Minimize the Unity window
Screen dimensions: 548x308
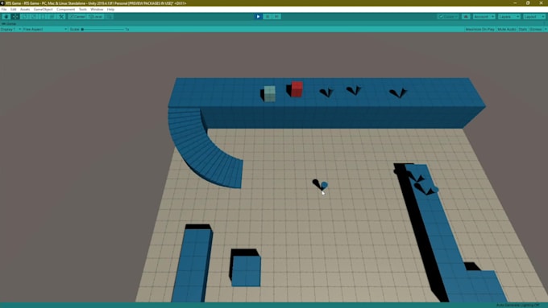coord(515,3)
